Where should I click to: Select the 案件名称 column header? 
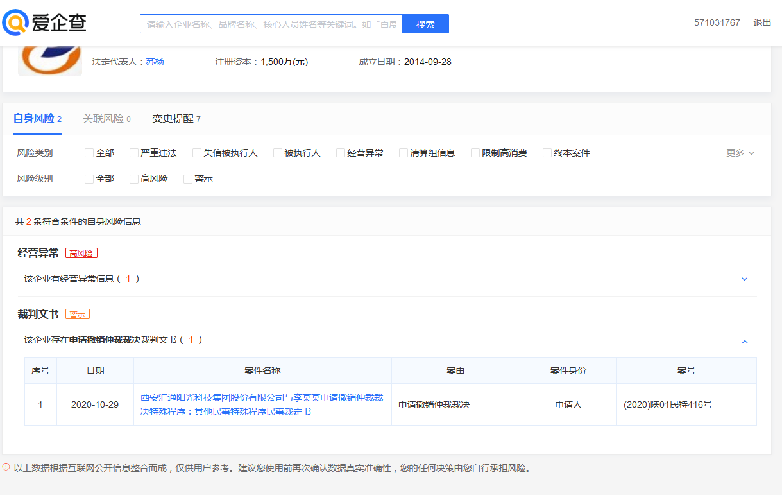tap(262, 370)
